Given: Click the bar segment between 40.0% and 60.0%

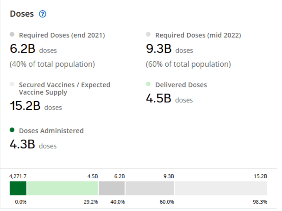Looking at the screenshot, I should click(x=150, y=188).
